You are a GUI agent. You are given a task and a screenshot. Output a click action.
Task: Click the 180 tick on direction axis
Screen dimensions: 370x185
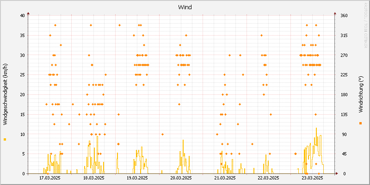(344, 94)
